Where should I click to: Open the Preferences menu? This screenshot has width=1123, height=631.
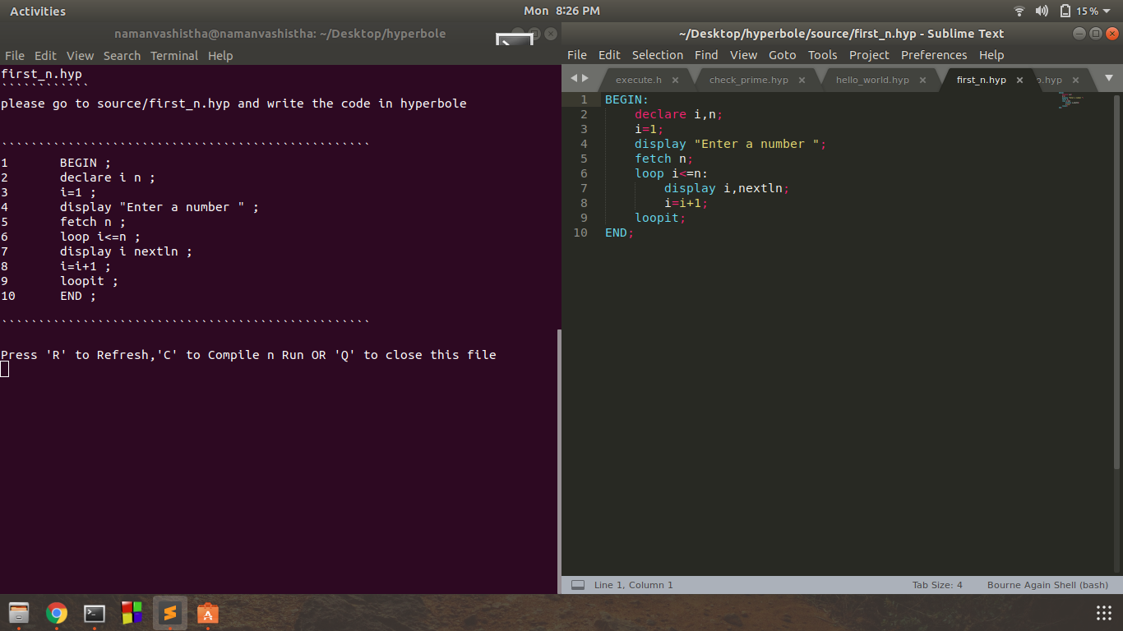point(934,55)
